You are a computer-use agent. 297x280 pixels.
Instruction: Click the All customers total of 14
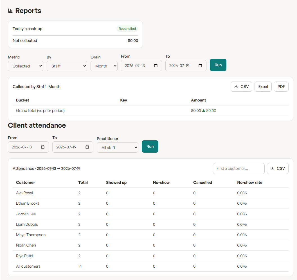[80, 267]
